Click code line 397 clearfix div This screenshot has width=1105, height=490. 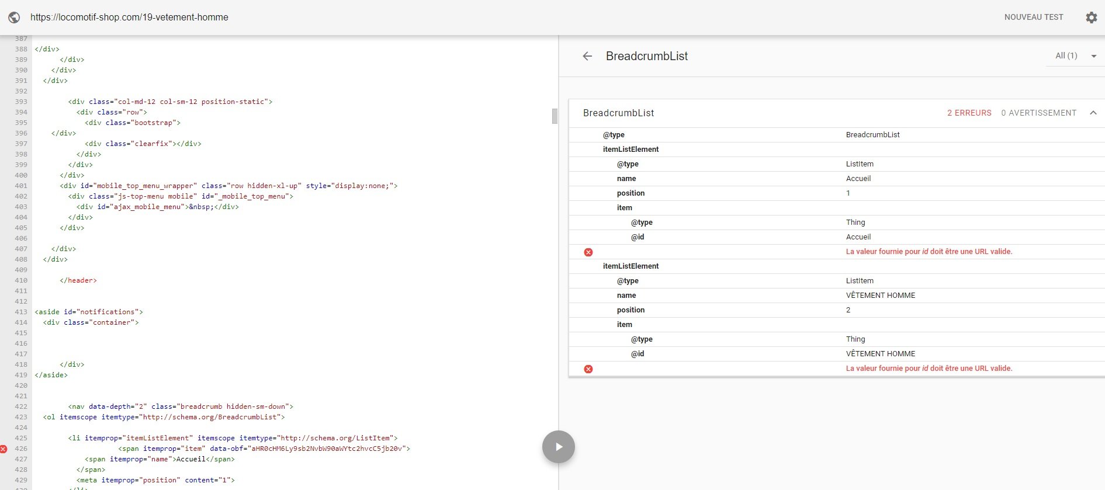click(x=143, y=144)
